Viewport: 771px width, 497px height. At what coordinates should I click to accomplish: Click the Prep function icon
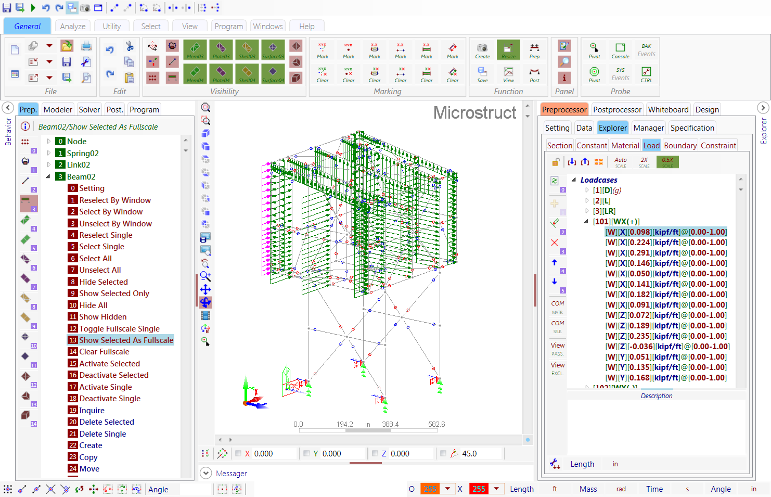click(x=534, y=50)
